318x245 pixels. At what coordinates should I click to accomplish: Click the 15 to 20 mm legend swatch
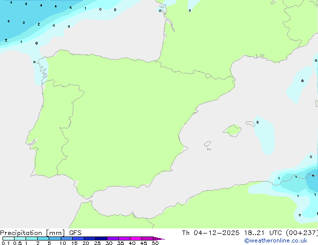pos(78,238)
